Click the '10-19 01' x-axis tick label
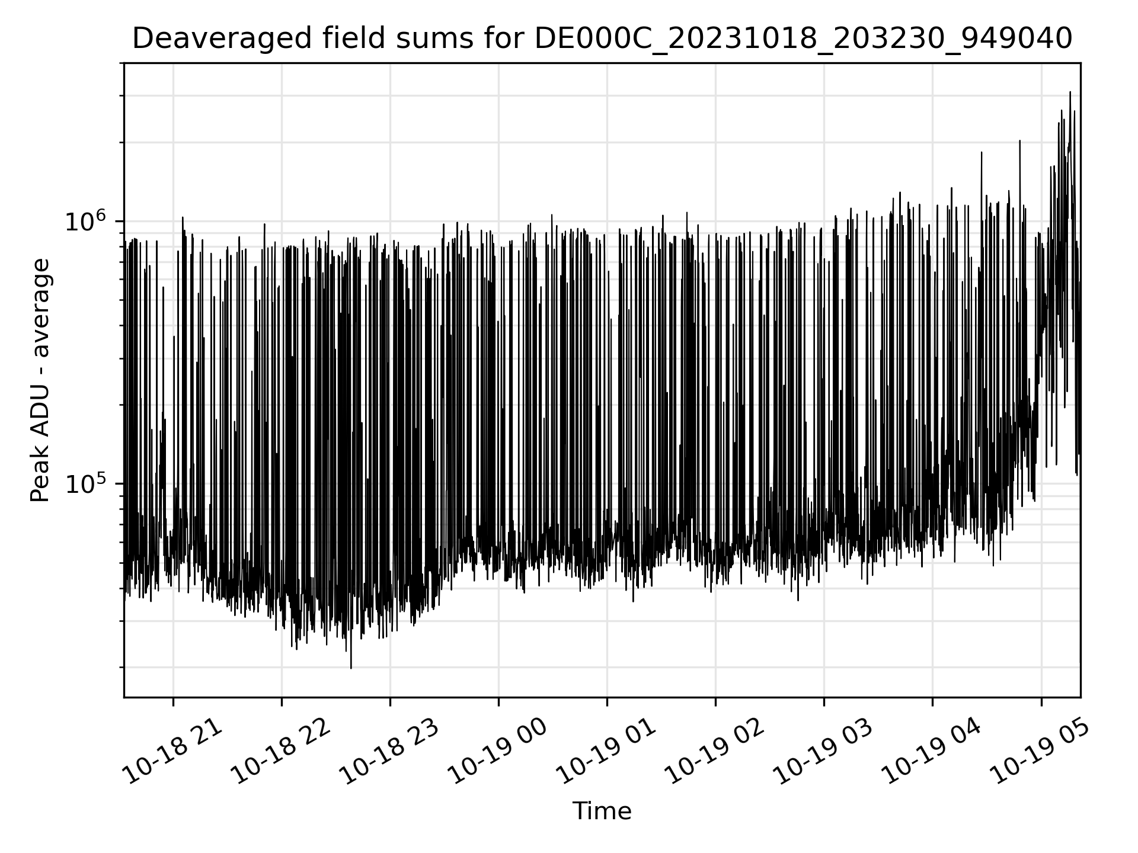 606,752
